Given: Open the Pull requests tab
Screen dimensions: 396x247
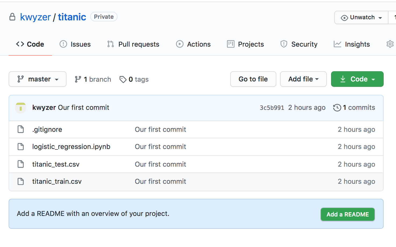Looking at the screenshot, I should 133,44.
